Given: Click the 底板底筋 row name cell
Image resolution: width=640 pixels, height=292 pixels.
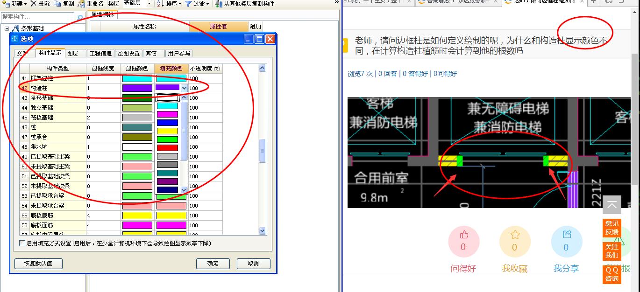Looking at the screenshot, I should [58, 216].
